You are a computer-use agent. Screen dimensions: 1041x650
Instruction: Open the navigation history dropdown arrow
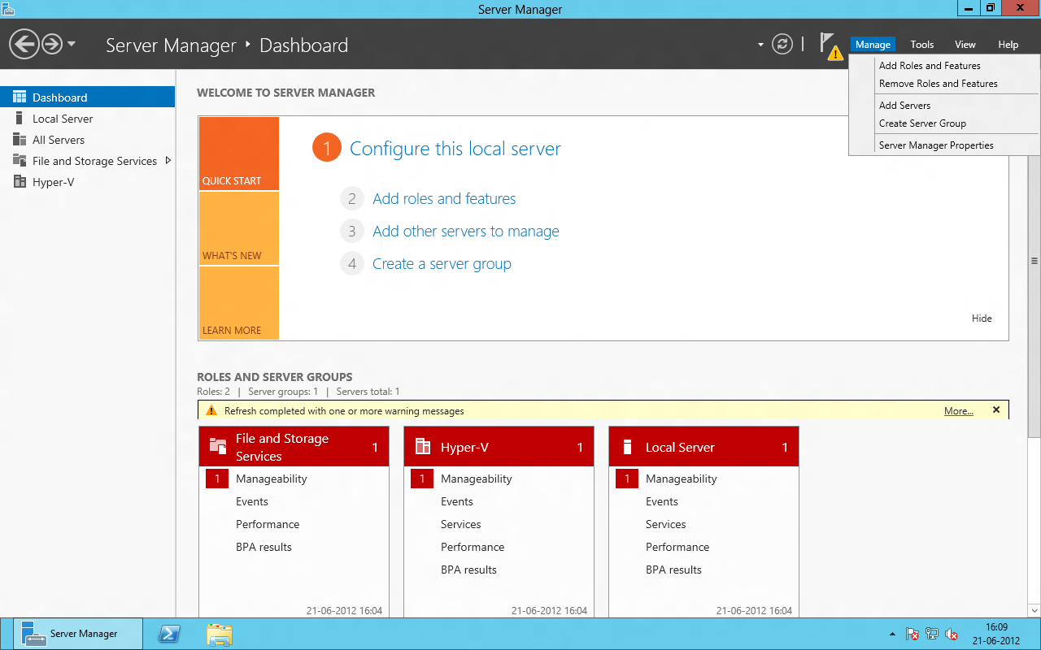(x=72, y=44)
